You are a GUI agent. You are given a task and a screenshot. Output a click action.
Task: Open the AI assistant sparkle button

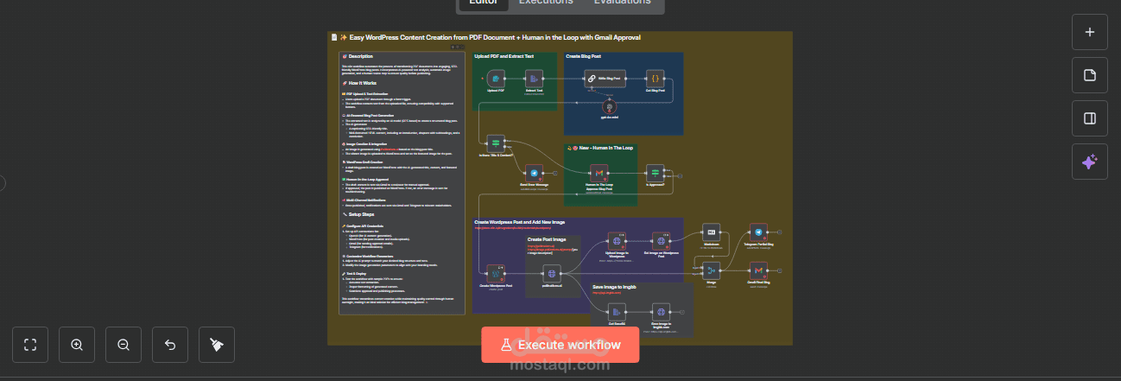[x=1089, y=162]
